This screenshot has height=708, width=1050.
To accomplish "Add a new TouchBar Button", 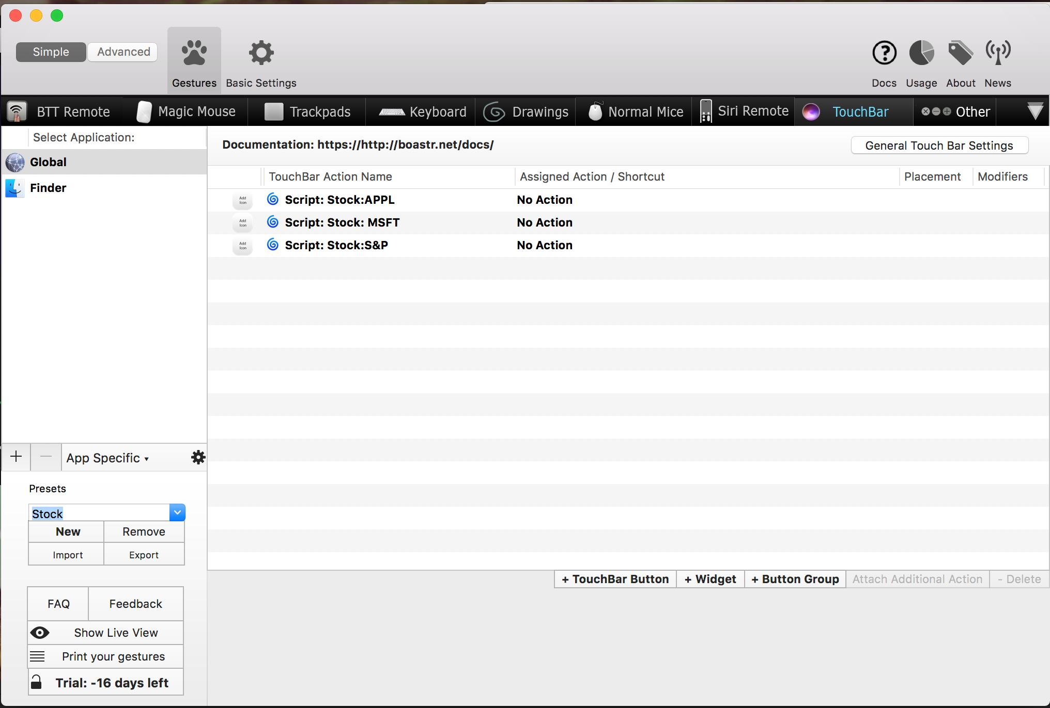I will pos(615,579).
